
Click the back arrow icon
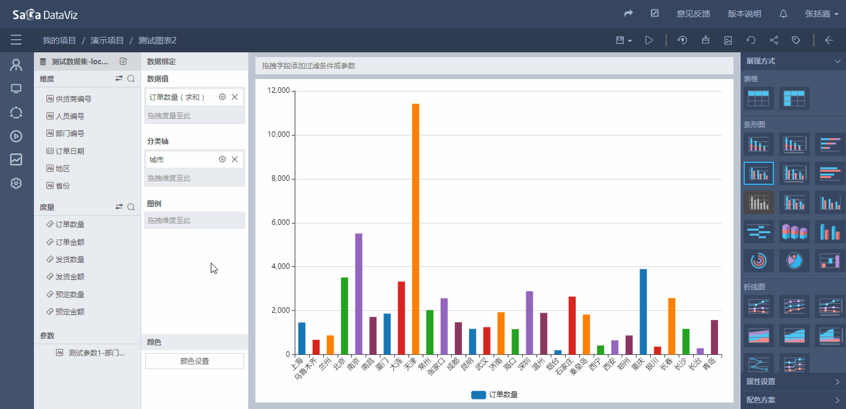tap(829, 40)
